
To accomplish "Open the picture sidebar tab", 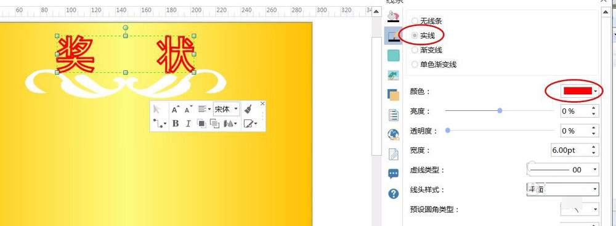I will (x=393, y=75).
